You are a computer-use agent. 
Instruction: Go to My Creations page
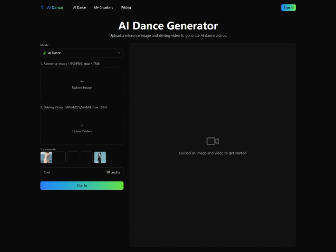103,8
